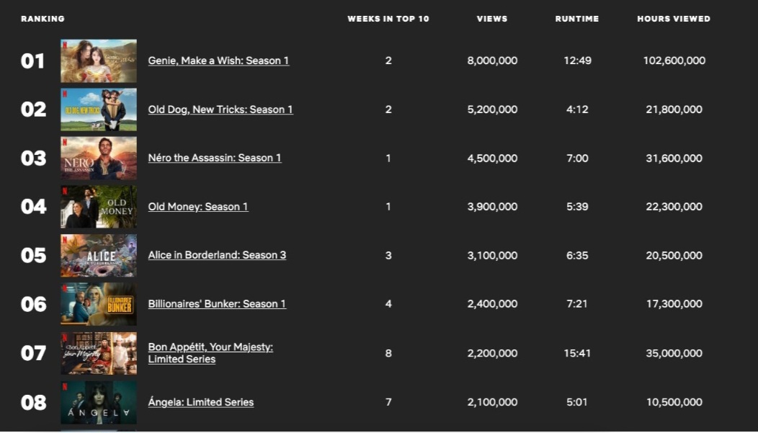This screenshot has height=433, width=758.
Task: Click Alice in Borderland thumbnail image
Action: (99, 256)
